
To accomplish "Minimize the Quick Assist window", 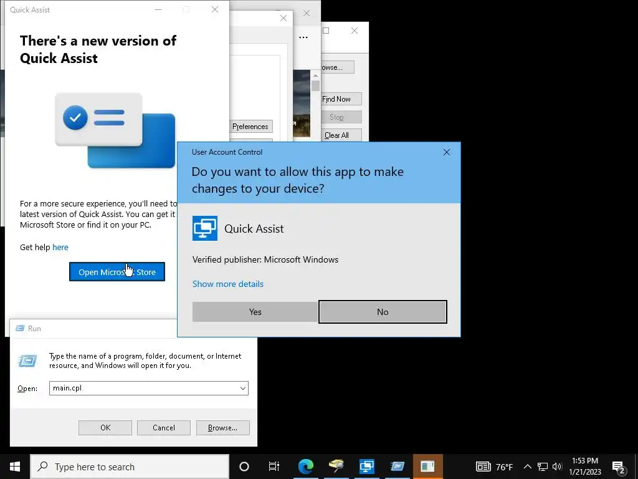I will tap(158, 9).
